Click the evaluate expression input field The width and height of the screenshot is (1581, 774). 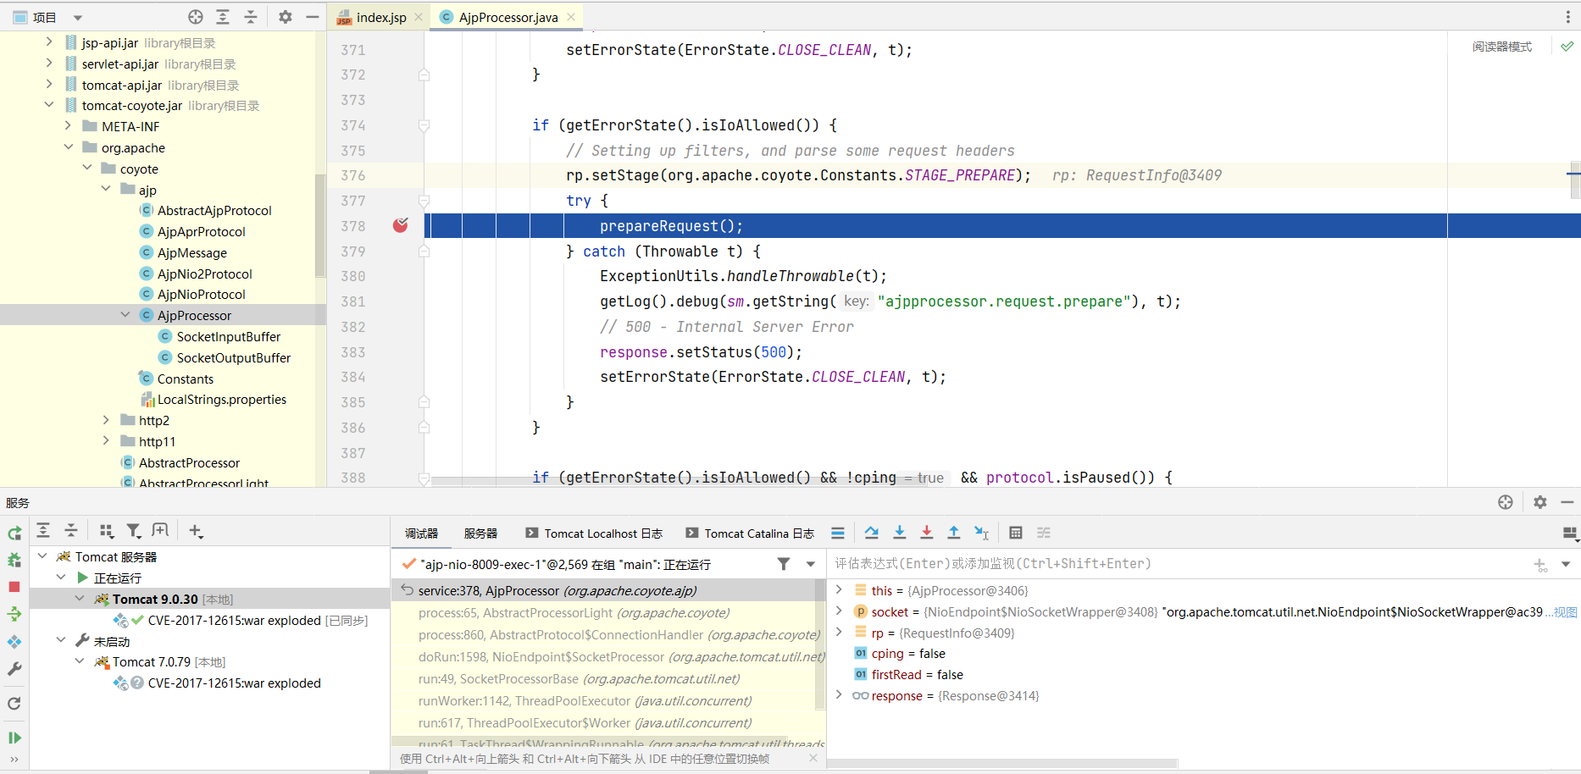1178,564
